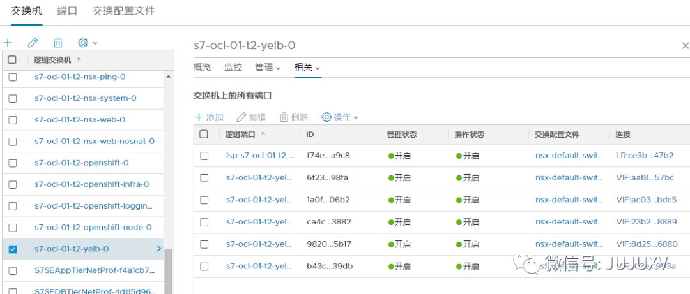The image size is (690, 294).
Task: Open the s7-ocl-01-t2-openshift-loggin switch
Action: coord(94,206)
